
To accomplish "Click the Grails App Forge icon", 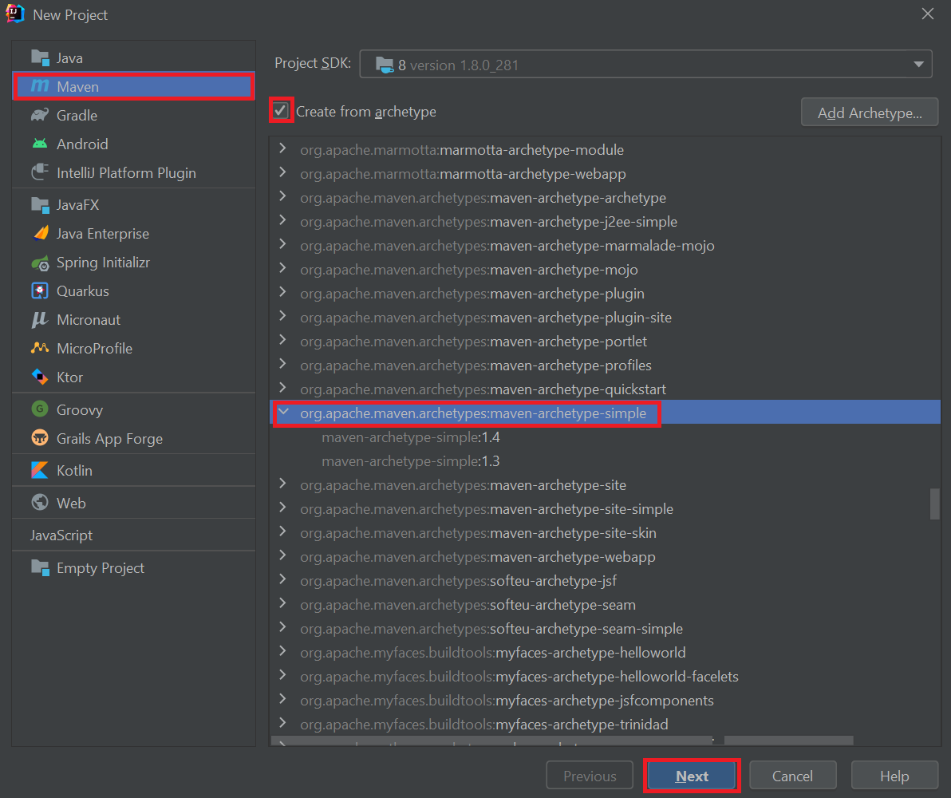I will (40, 438).
